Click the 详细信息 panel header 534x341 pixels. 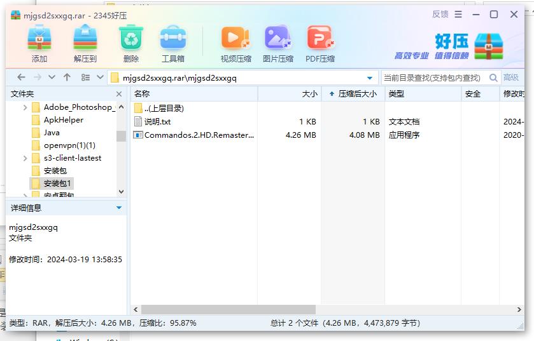(66, 208)
